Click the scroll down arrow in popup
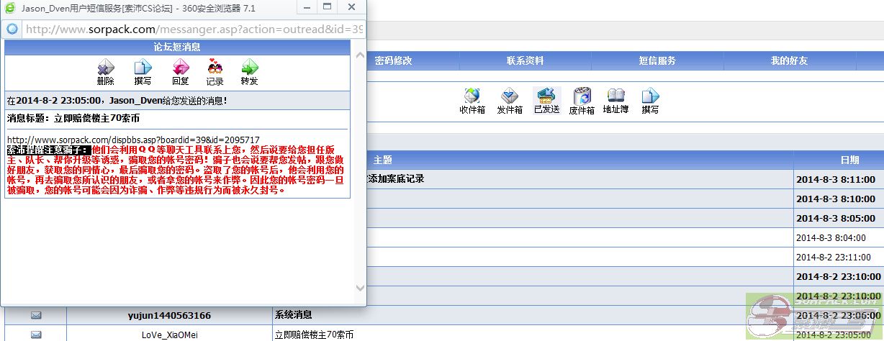Image resolution: width=884 pixels, height=341 pixels. point(359,288)
